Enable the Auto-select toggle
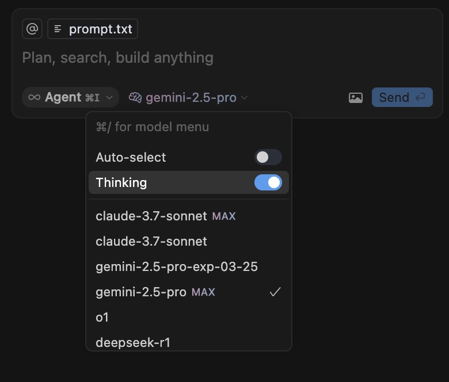Viewport: 449px width, 382px height. coord(268,157)
